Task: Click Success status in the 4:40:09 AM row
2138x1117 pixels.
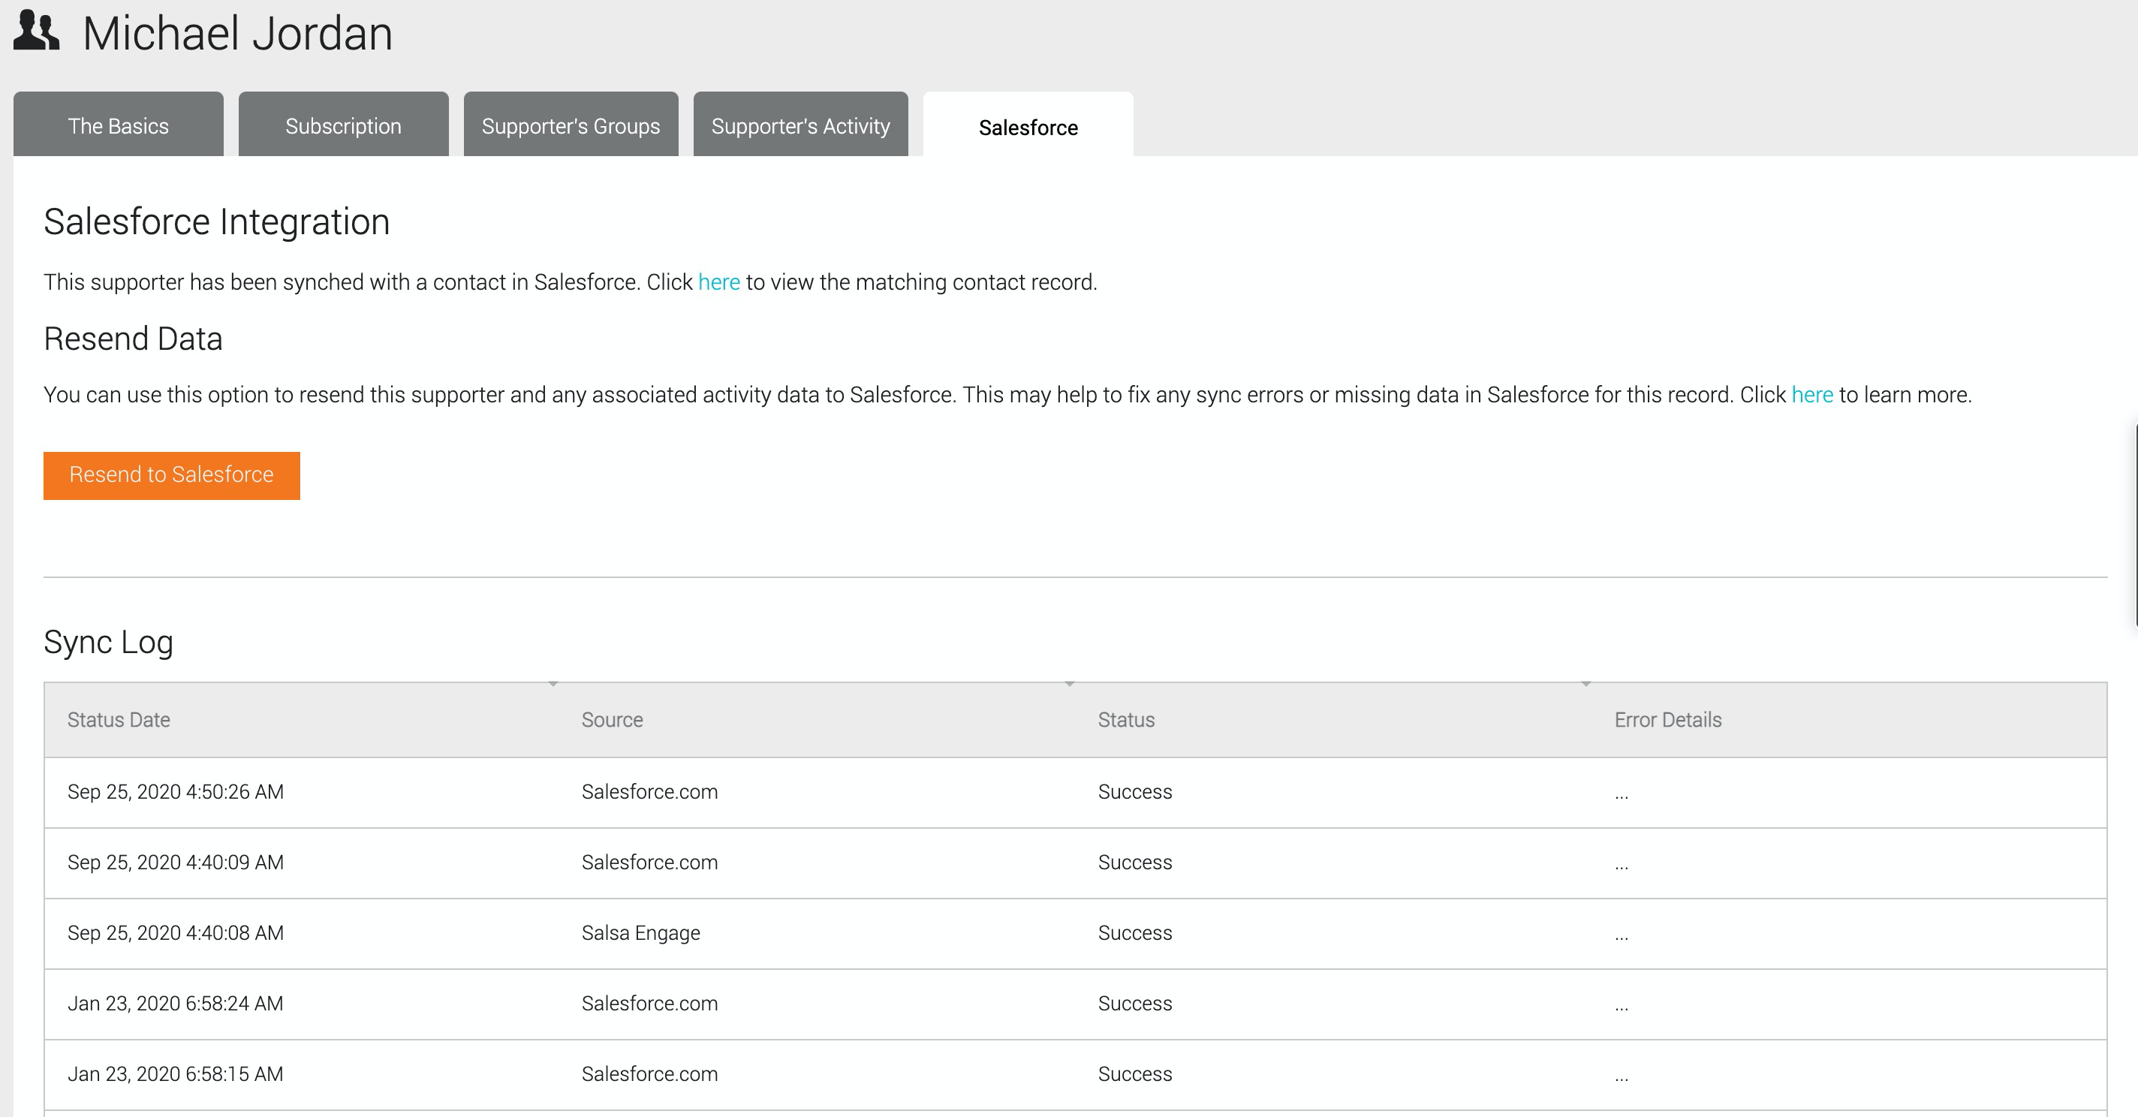Action: 1135,863
